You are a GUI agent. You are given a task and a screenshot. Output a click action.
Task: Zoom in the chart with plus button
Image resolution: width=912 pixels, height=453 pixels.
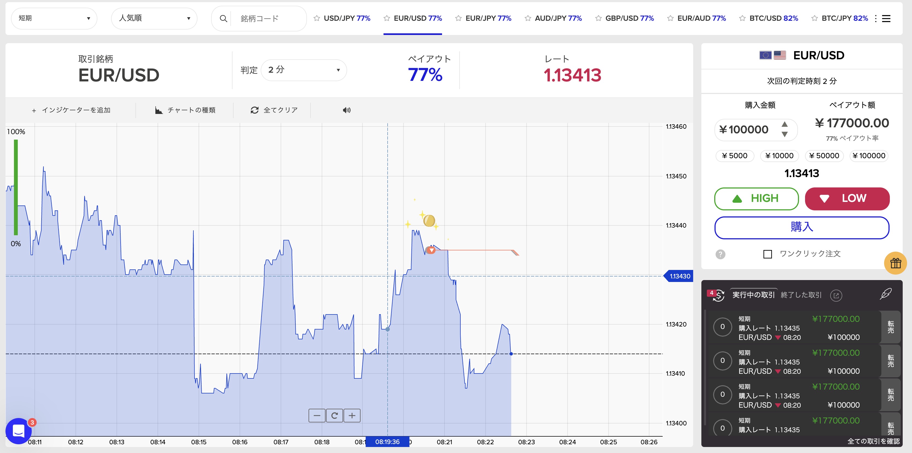point(352,416)
